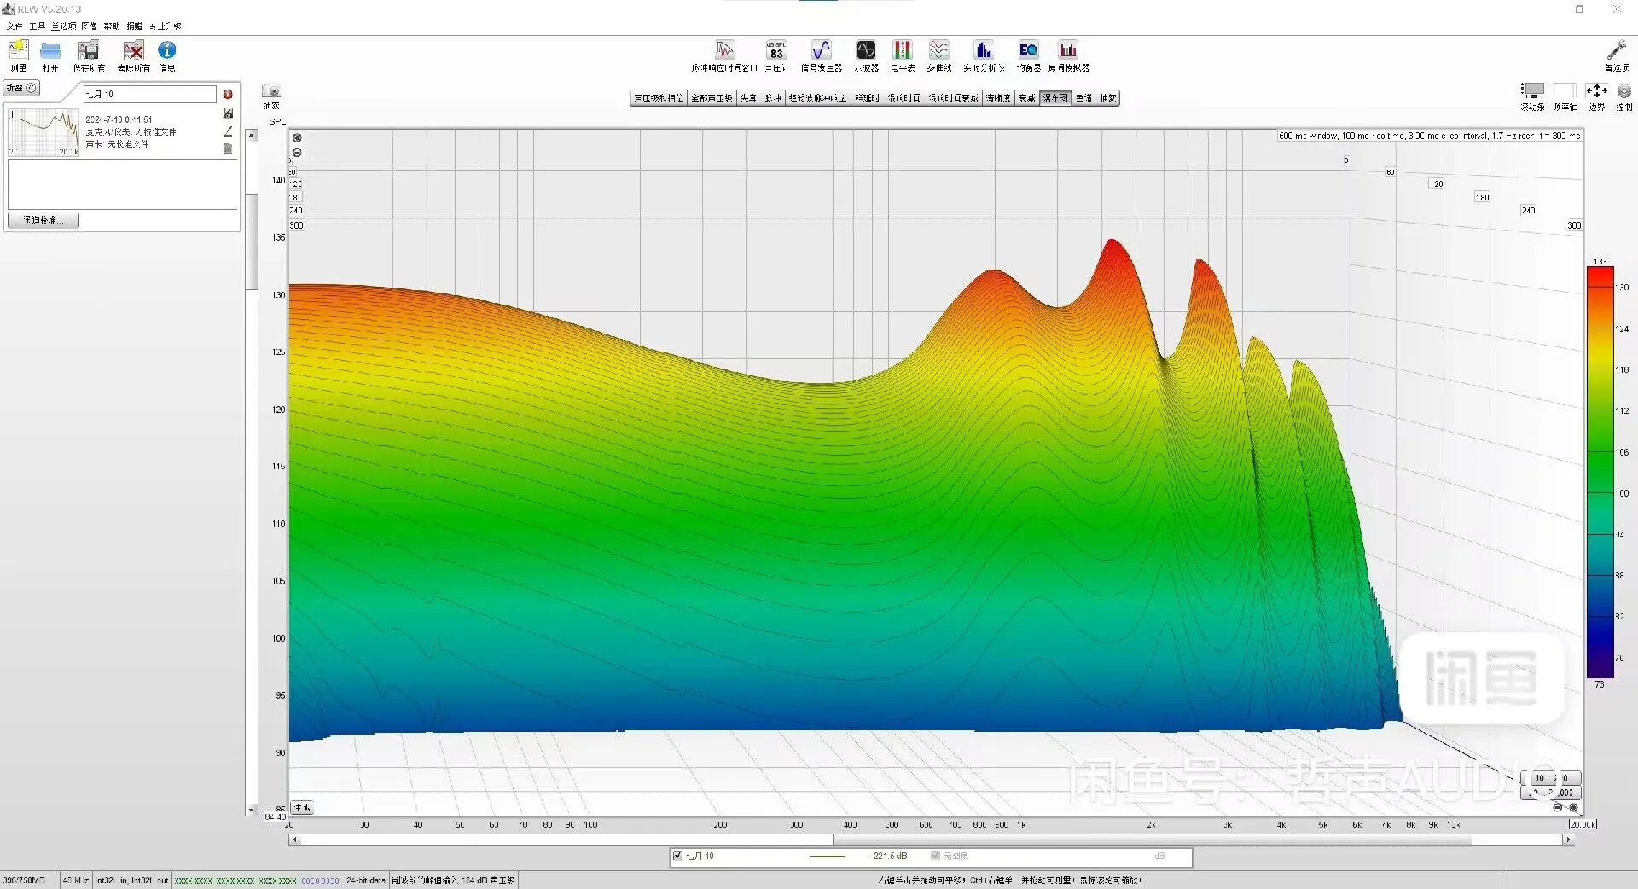Click the SPL vertical scrollbar's down arrow
The height and width of the screenshot is (889, 1638).
coord(252,810)
